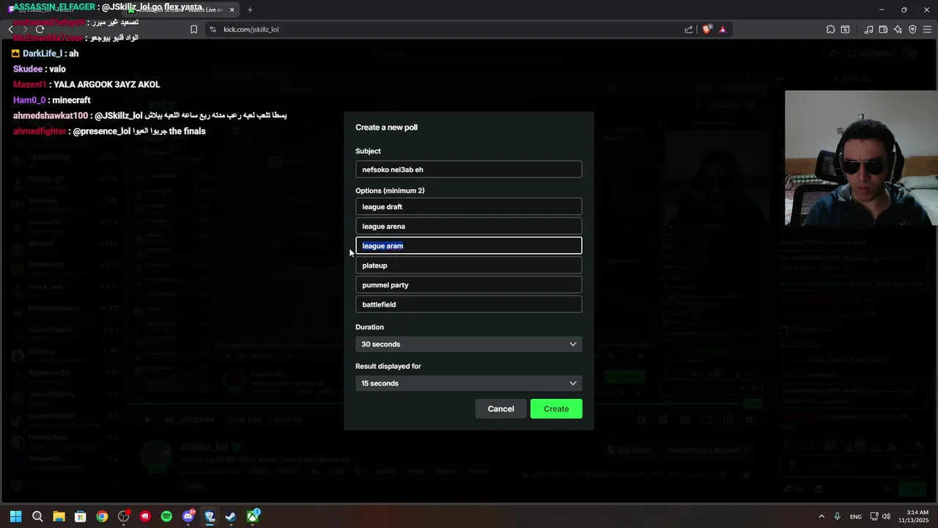Viewport: 938px width, 528px height.
Task: Open Brave browser taskbar icon
Action: (210, 516)
